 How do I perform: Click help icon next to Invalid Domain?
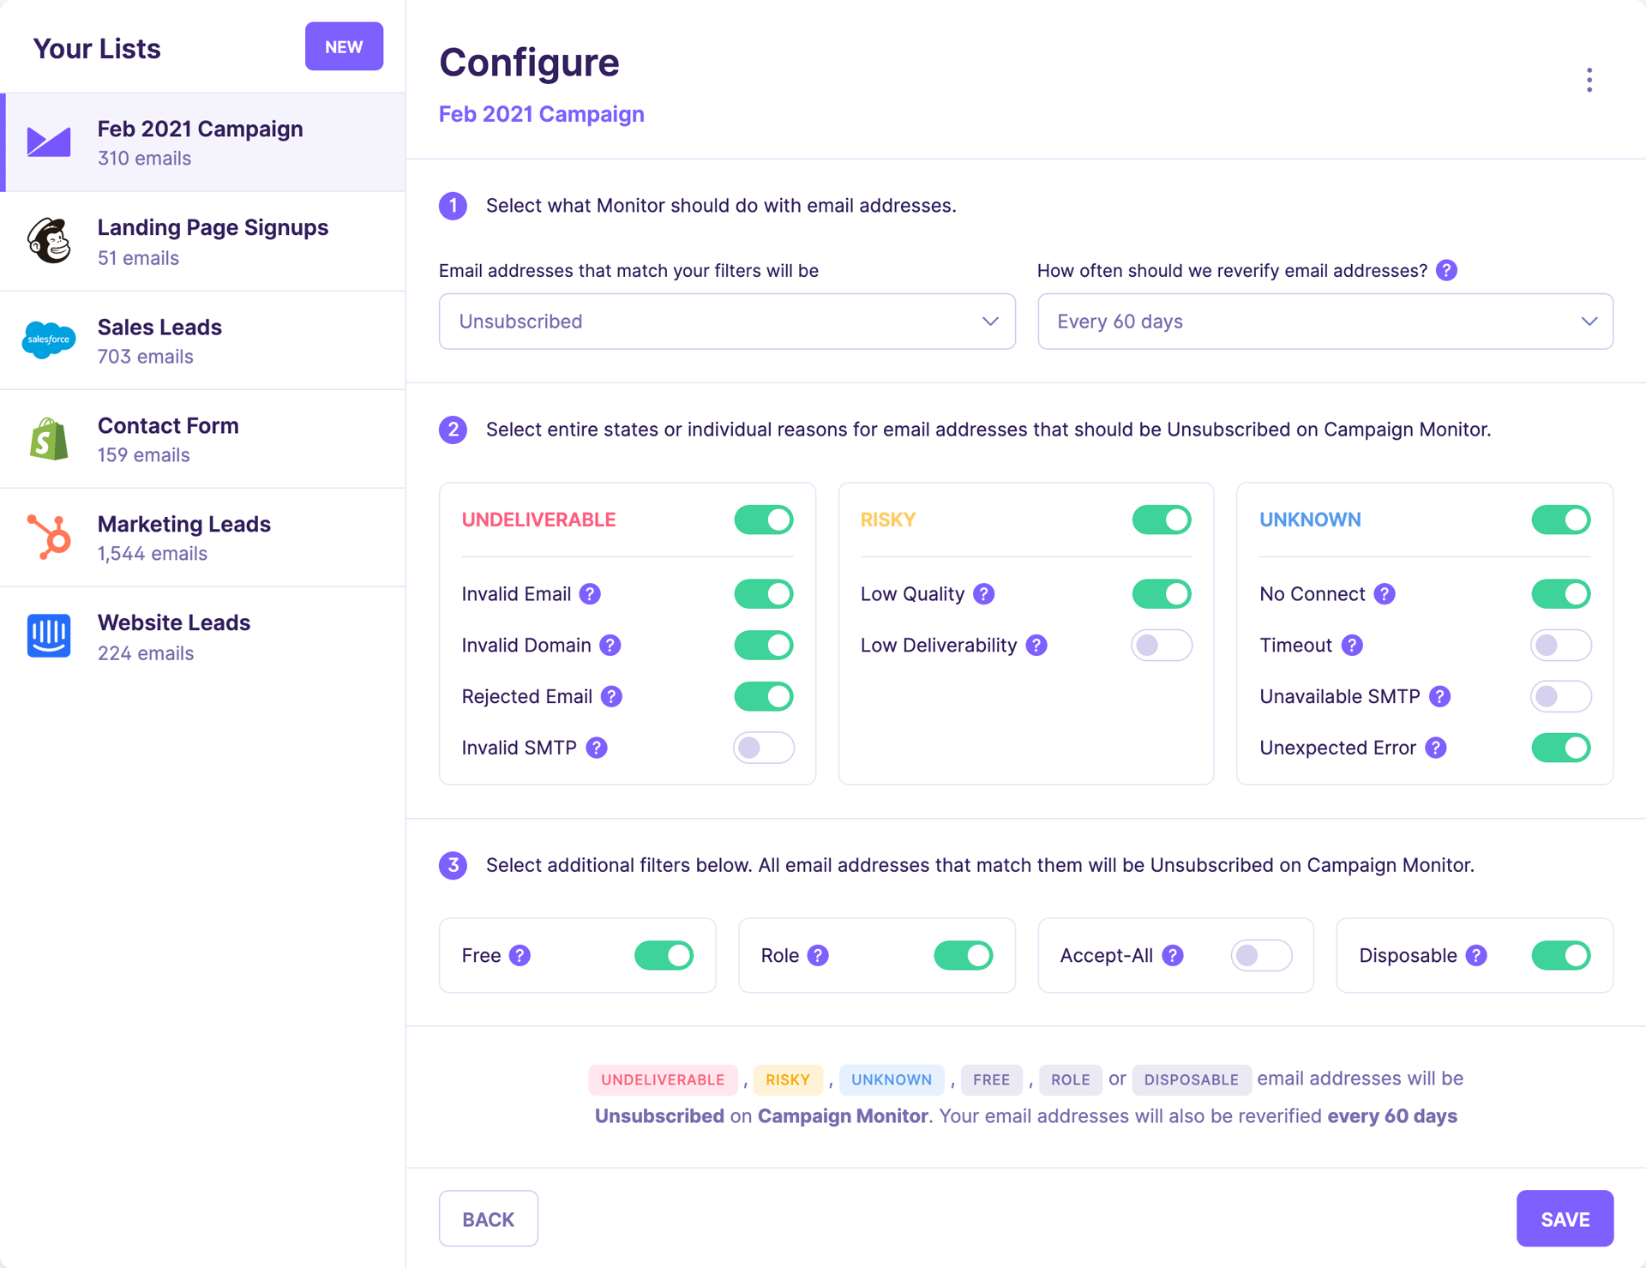point(610,646)
